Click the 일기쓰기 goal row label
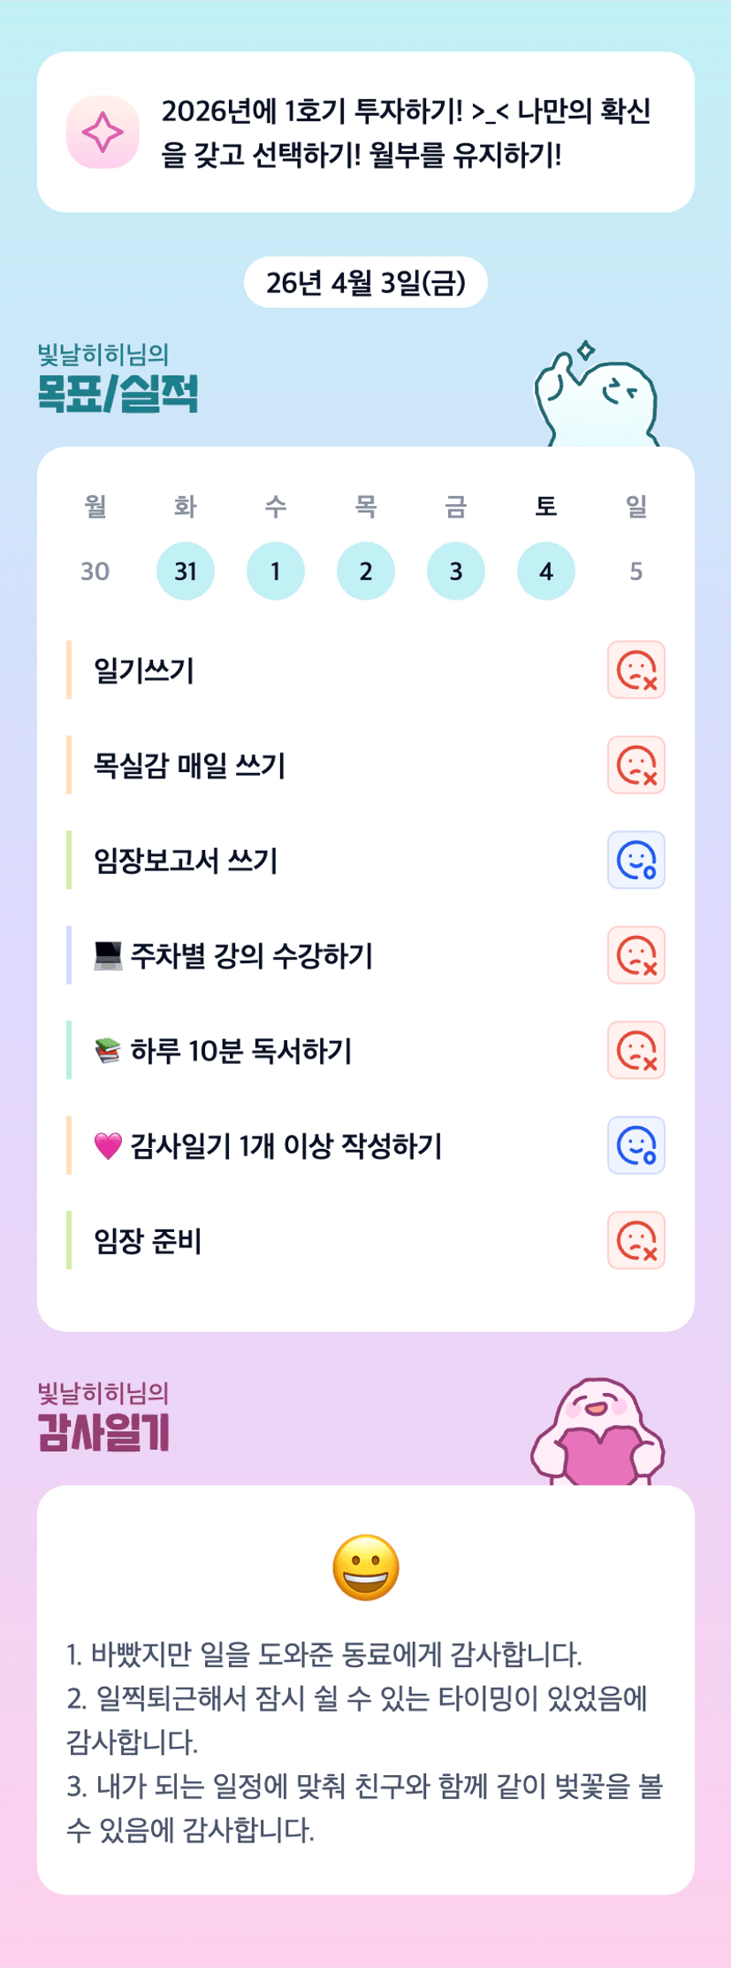This screenshot has width=731, height=1968. click(x=144, y=670)
